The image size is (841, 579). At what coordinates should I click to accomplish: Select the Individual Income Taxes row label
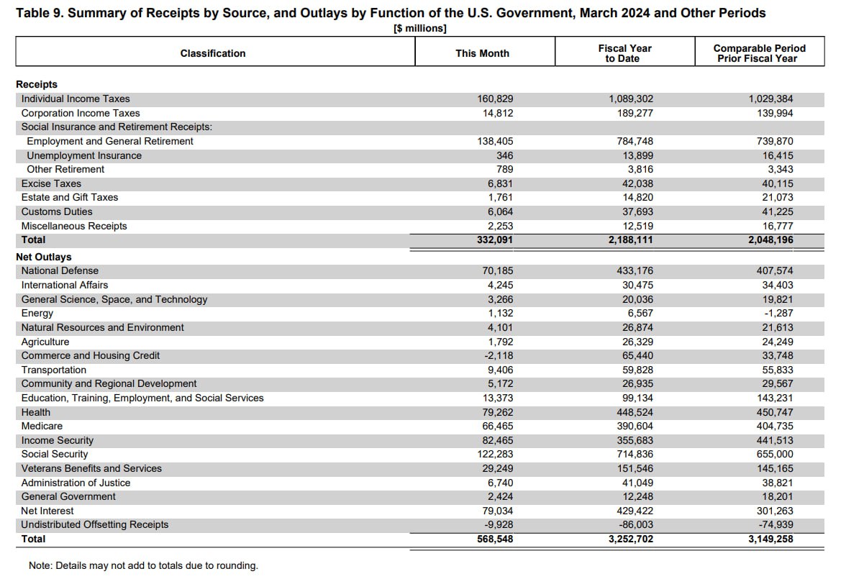pyautogui.click(x=76, y=99)
